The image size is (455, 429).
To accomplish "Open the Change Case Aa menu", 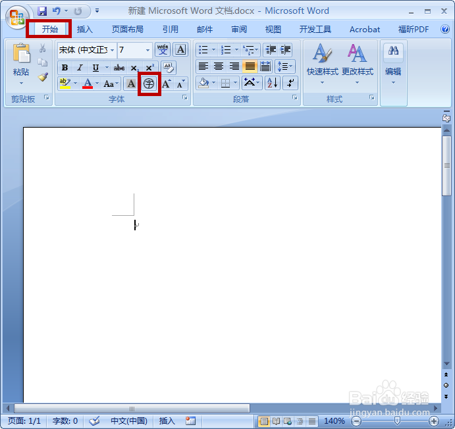I will [x=111, y=84].
